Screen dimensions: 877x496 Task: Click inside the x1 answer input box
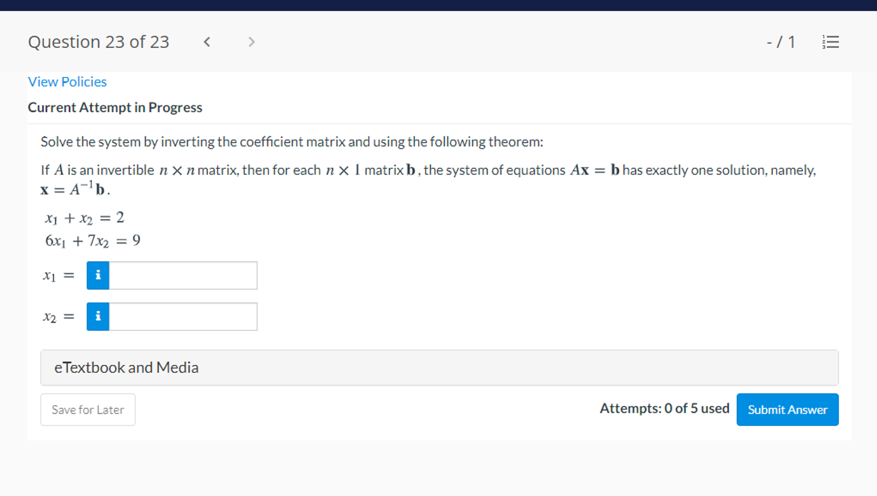point(183,275)
